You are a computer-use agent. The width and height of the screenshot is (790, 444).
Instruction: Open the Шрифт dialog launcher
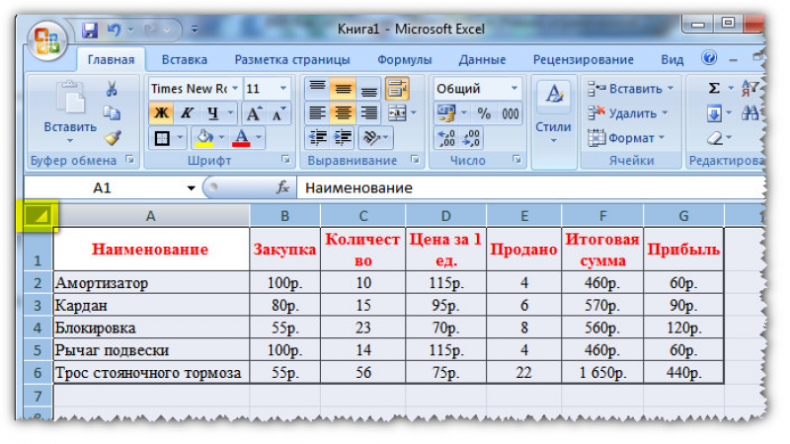click(285, 160)
